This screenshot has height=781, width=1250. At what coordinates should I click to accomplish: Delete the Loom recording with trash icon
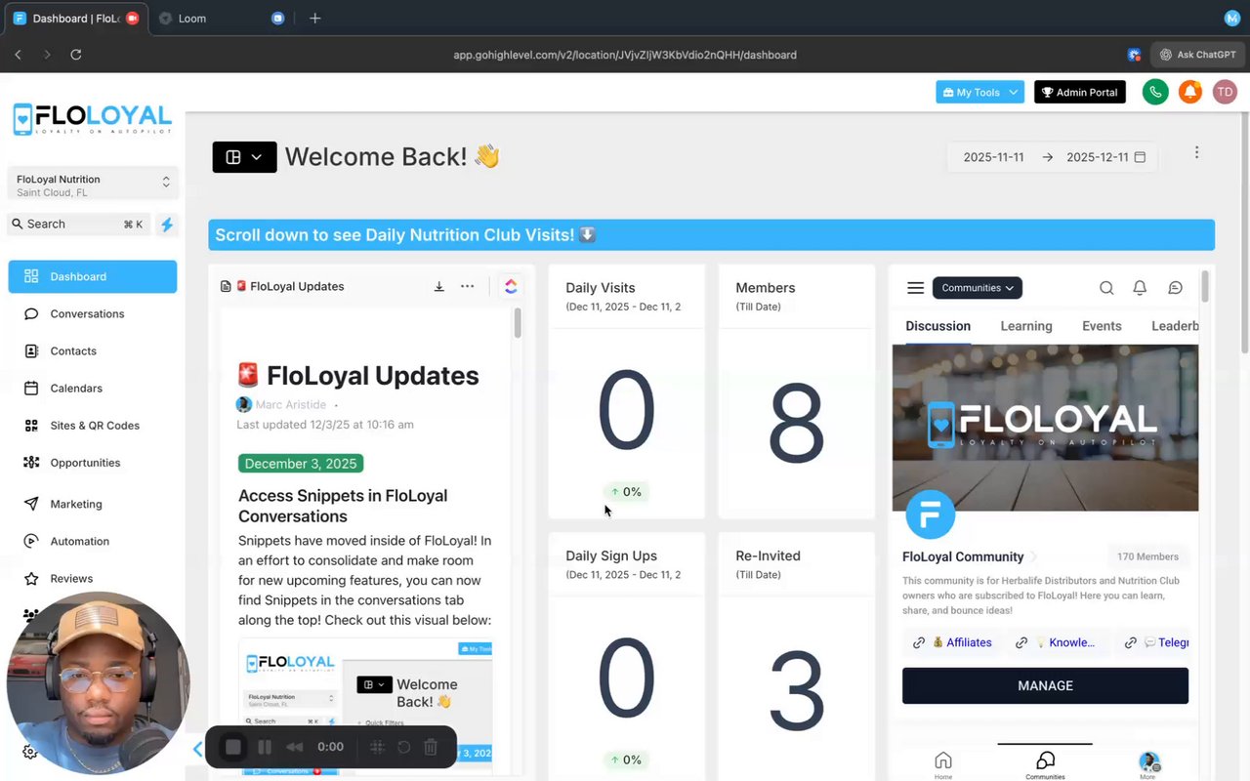pyautogui.click(x=431, y=747)
